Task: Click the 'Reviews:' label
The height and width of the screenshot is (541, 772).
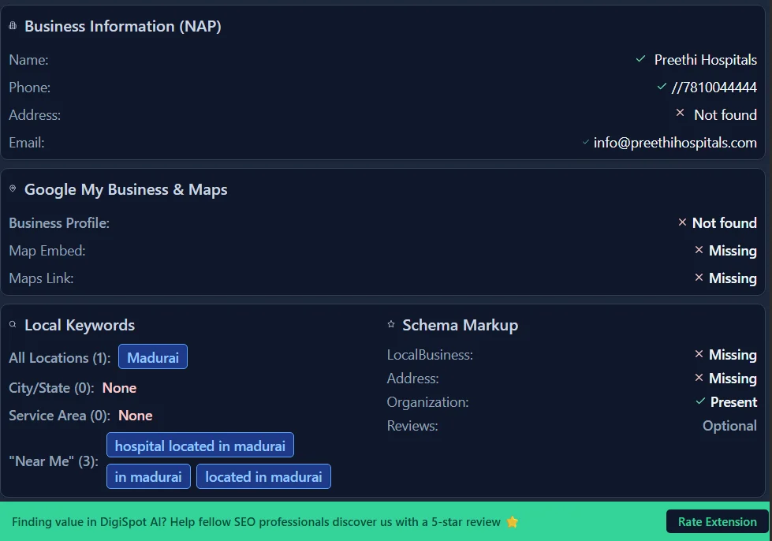Action: point(412,426)
